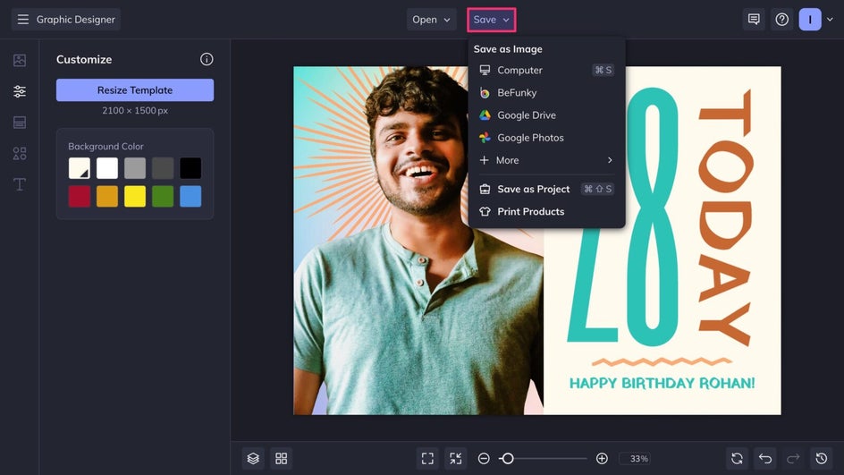The width and height of the screenshot is (844, 475).
Task: Open the grid view icon in bottom bar
Action: click(281, 458)
